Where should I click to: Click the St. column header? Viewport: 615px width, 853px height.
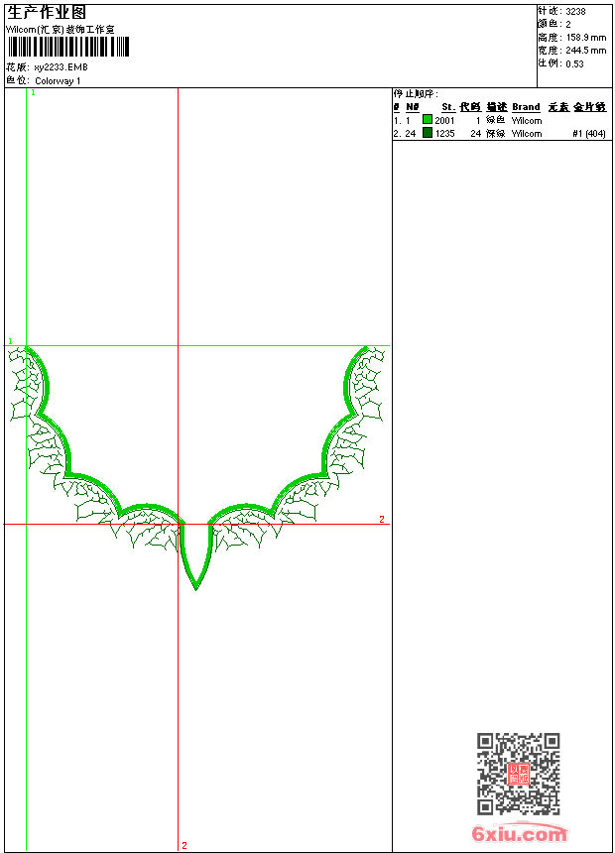coord(448,107)
